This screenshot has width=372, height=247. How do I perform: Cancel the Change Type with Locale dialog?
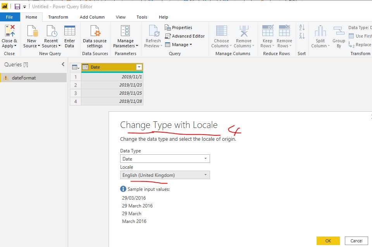pos(356,241)
